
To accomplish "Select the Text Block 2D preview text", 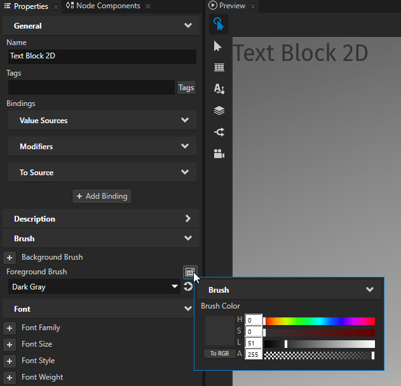I will point(301,53).
